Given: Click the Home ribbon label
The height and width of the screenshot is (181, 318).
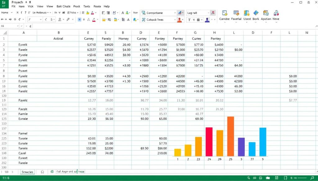Looking at the screenshot, I should point(5,12).
